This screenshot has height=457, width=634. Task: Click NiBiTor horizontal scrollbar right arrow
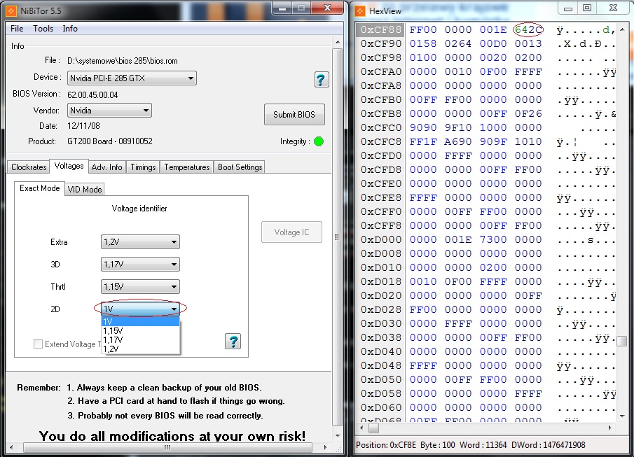[x=326, y=447]
